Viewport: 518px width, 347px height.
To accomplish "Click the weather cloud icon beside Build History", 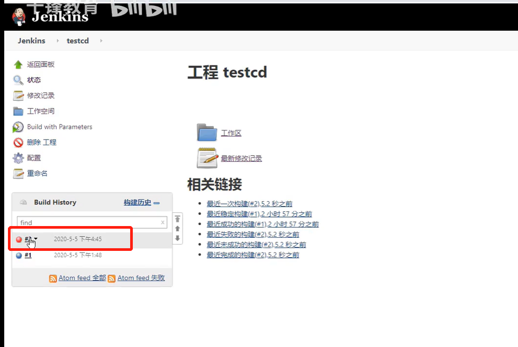I will pos(23,202).
